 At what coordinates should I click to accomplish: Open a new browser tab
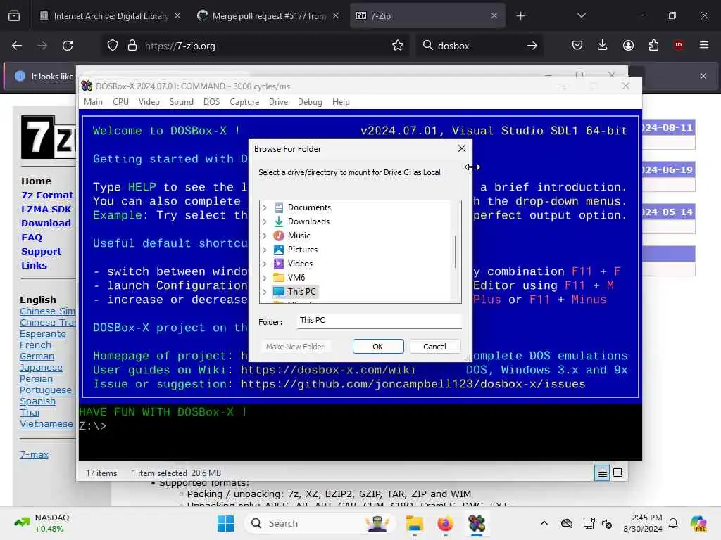point(520,16)
